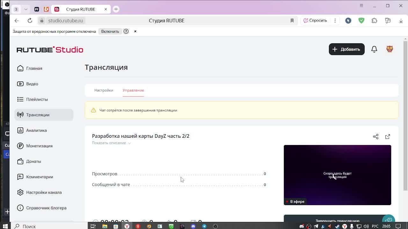Reload the page

(30, 21)
